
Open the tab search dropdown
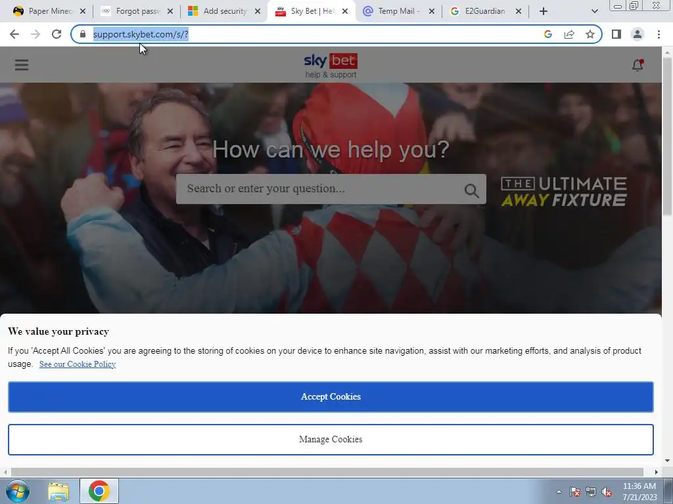594,11
